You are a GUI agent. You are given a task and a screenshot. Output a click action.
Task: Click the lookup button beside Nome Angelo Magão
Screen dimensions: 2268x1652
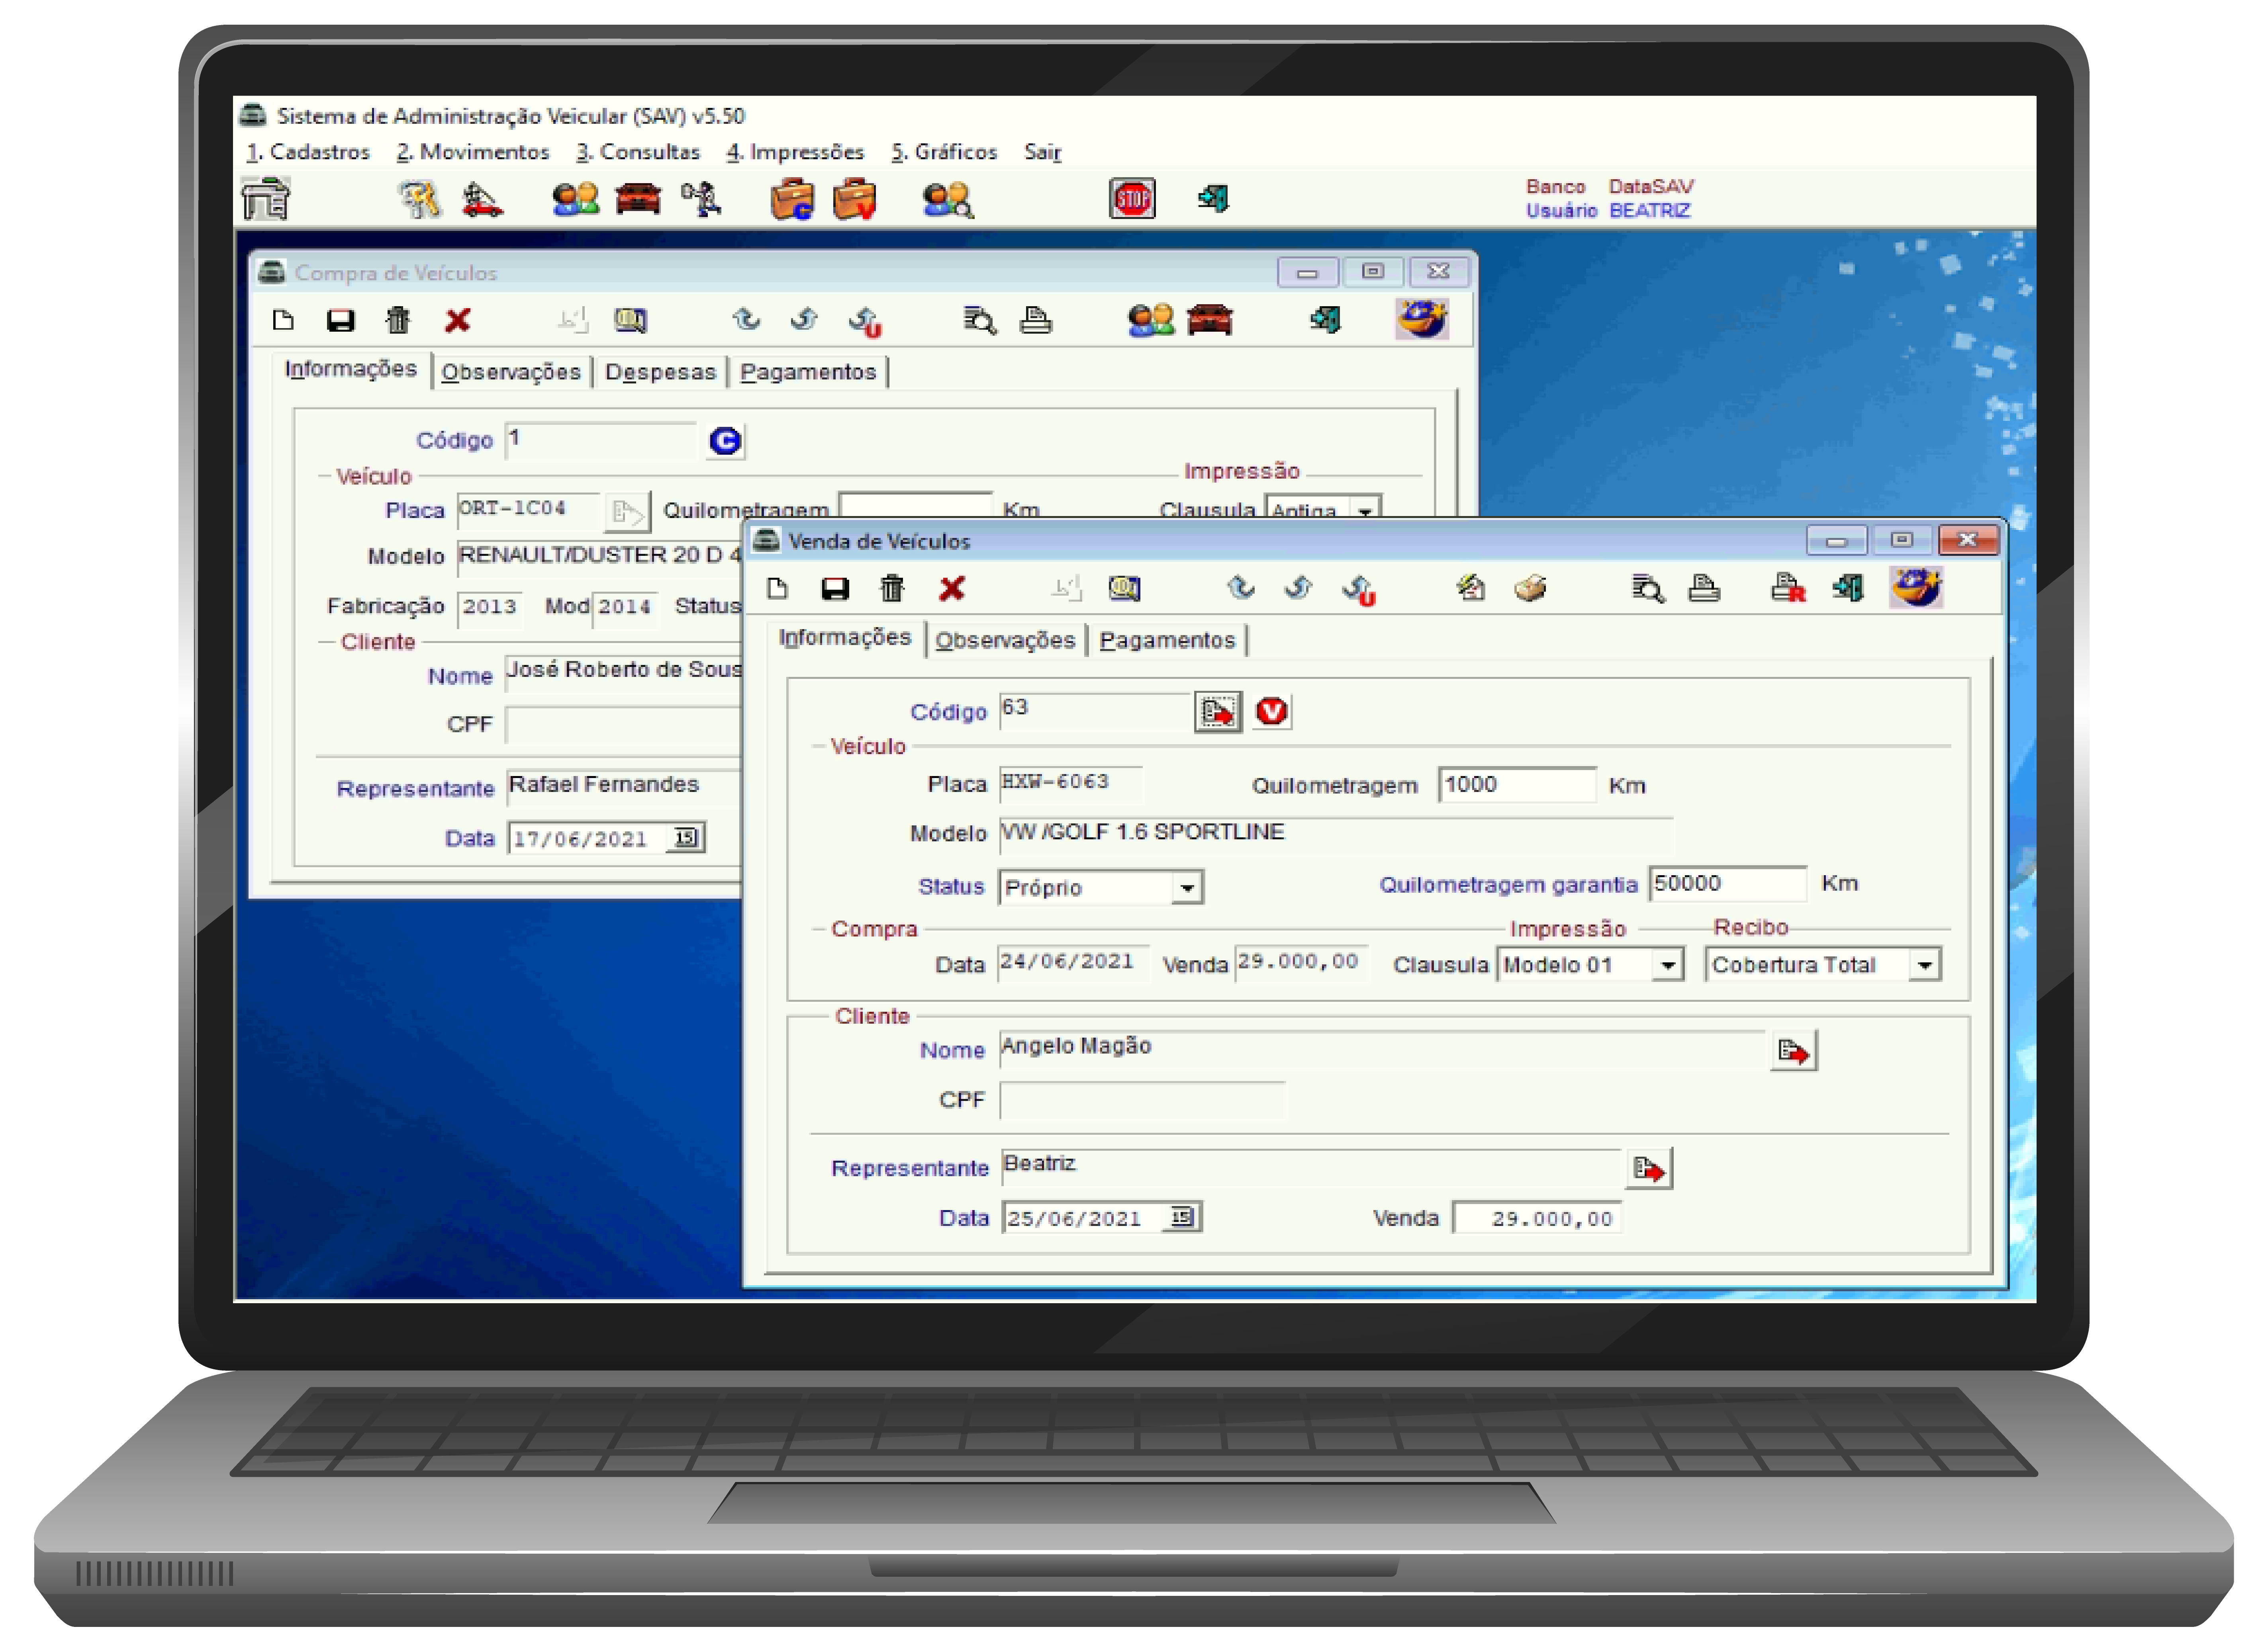pyautogui.click(x=1793, y=1051)
